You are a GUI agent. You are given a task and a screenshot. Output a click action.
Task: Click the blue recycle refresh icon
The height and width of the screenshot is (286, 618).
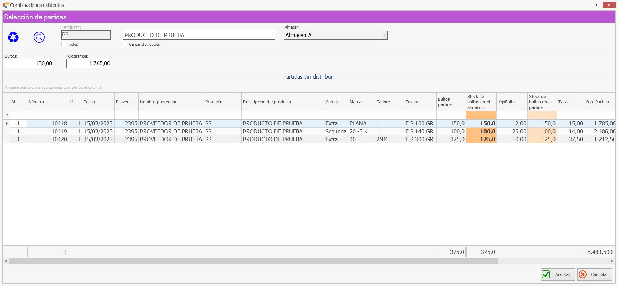click(13, 37)
